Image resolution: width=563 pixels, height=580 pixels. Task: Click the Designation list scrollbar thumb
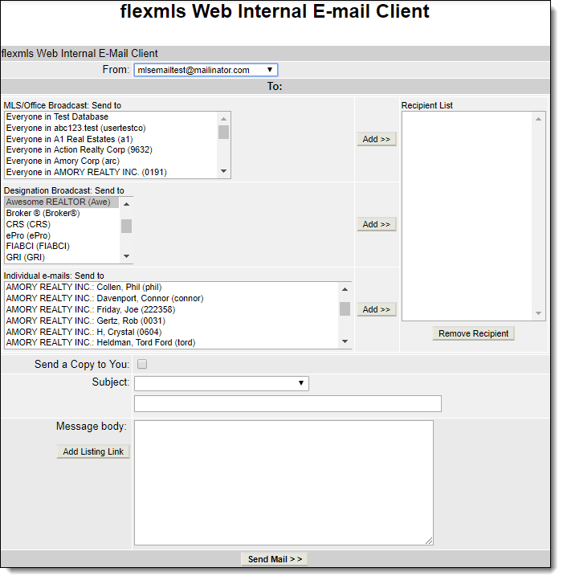click(127, 226)
